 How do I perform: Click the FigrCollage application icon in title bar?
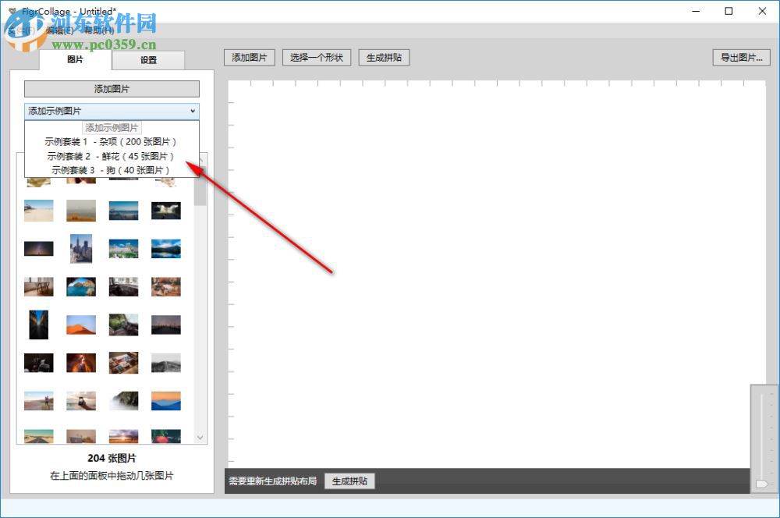coord(12,11)
